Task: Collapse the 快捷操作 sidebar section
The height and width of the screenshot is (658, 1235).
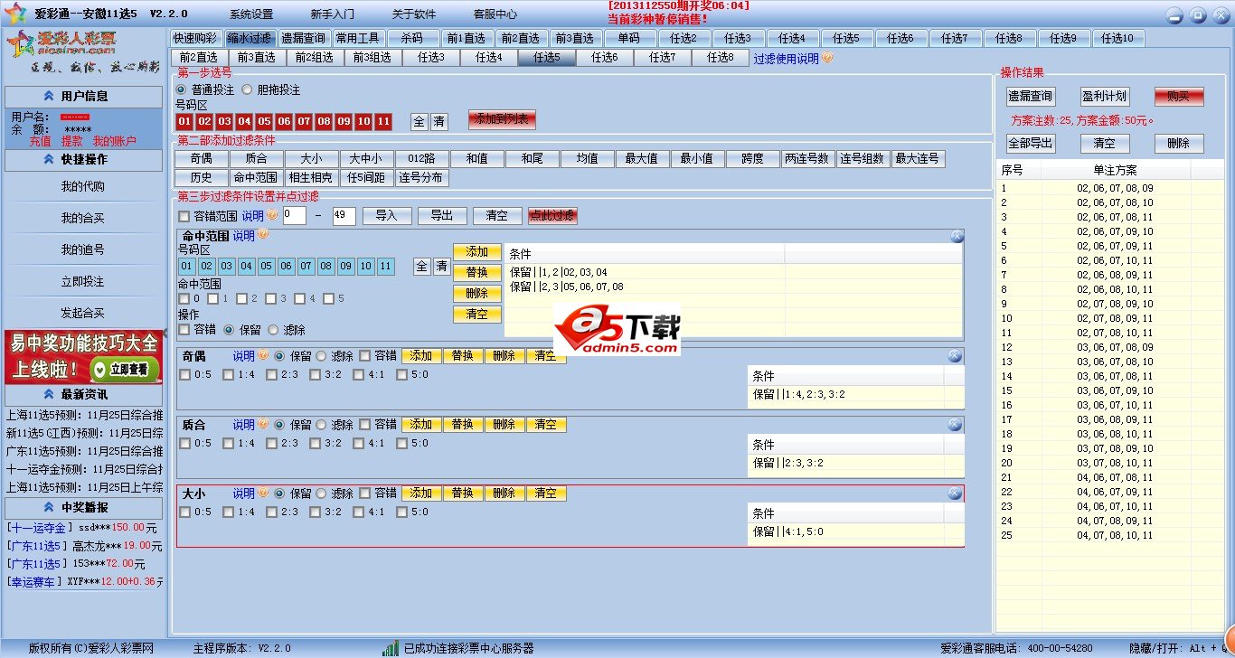Action: coord(48,159)
